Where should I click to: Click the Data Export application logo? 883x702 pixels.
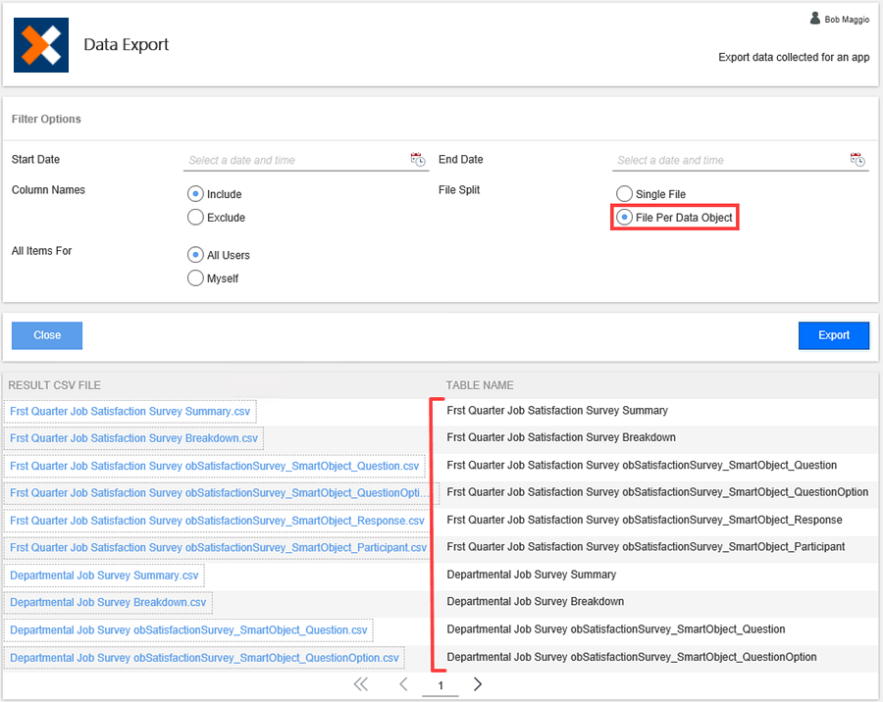[40, 45]
